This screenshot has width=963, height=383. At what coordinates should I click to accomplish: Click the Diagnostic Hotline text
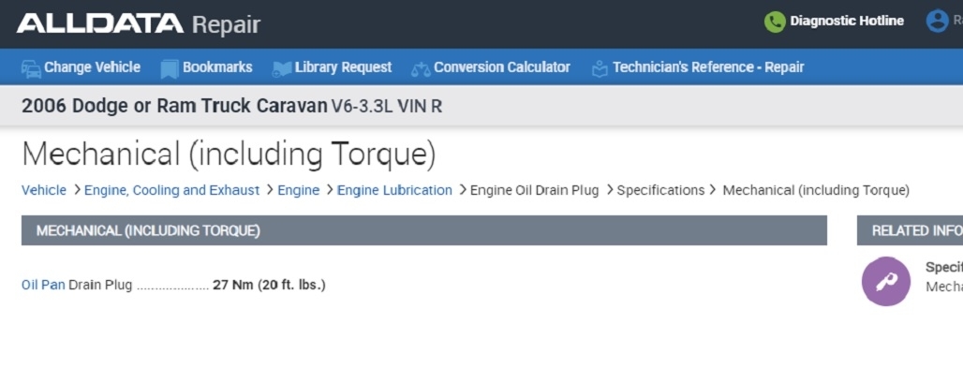(x=847, y=21)
